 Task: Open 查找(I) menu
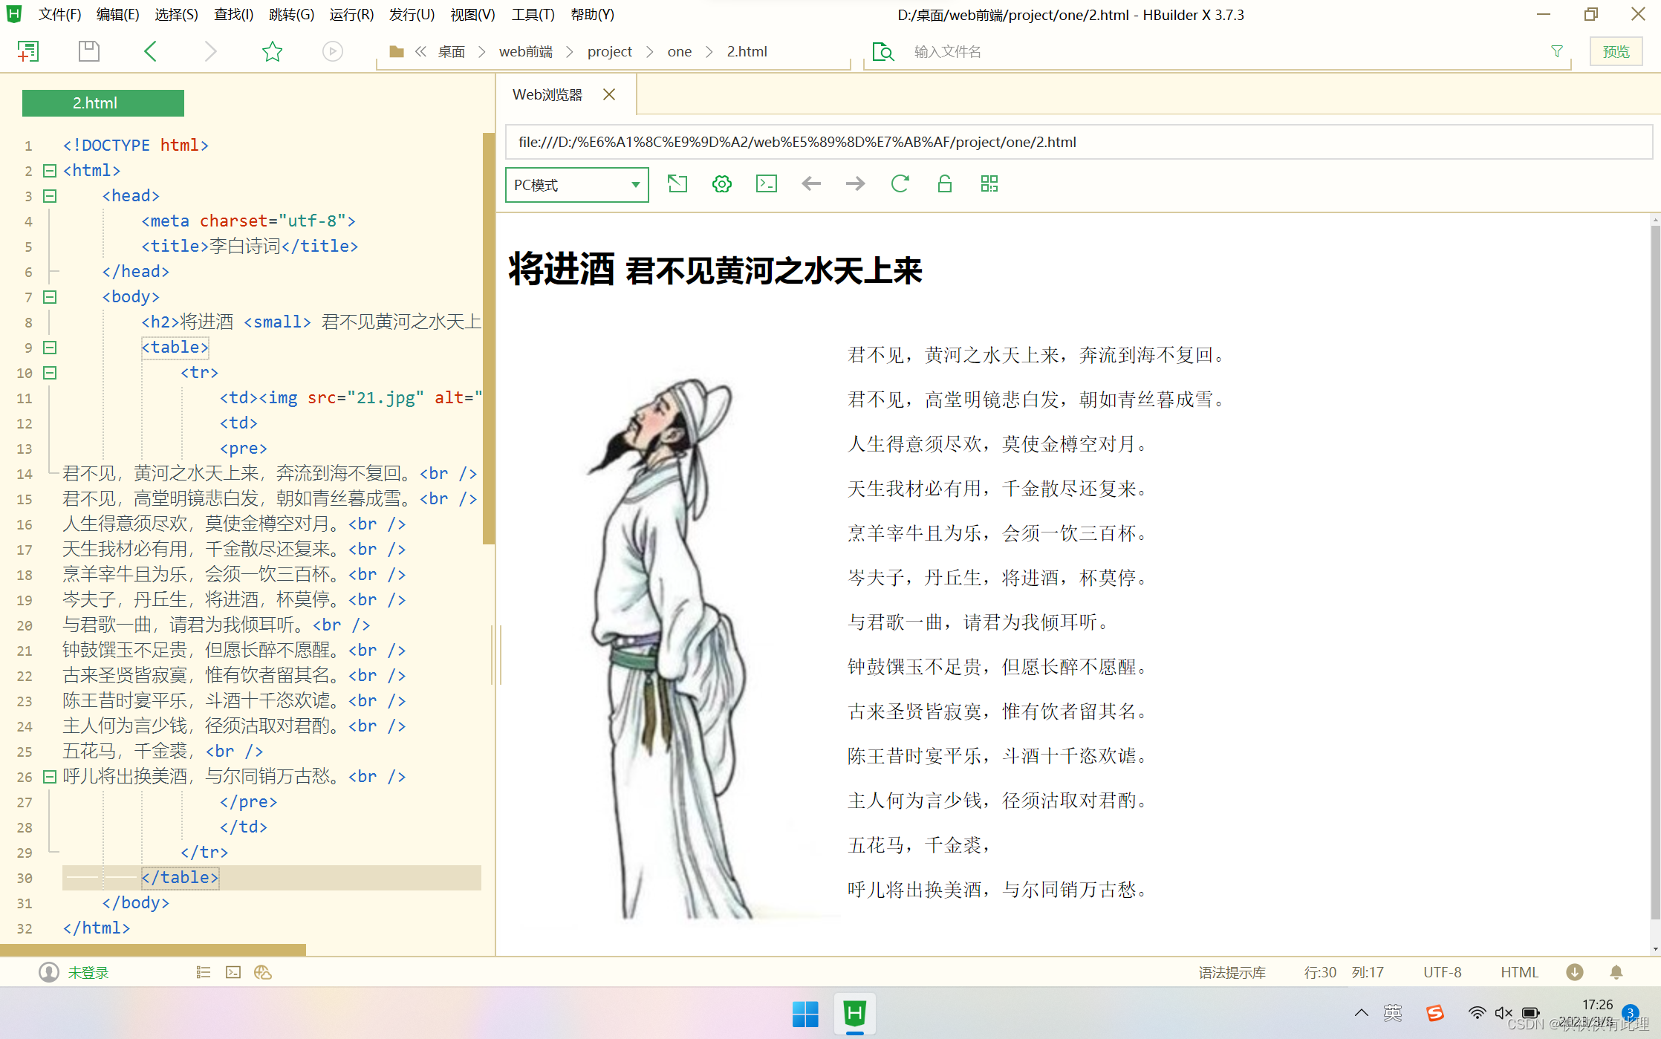(x=233, y=14)
